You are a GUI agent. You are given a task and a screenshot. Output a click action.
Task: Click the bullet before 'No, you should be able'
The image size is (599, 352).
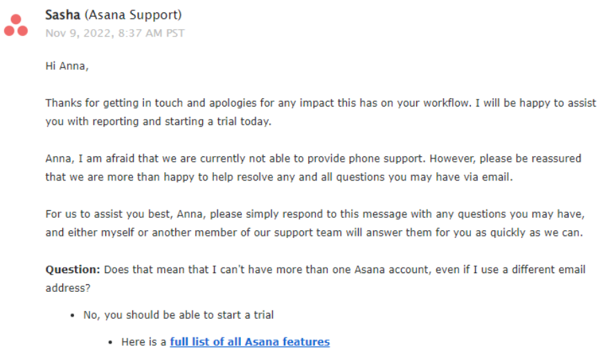pos(73,315)
